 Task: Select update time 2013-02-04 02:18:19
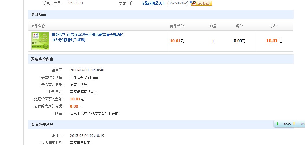(x=87, y=136)
